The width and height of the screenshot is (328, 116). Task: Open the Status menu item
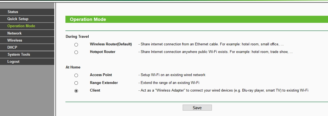pyautogui.click(x=27, y=12)
